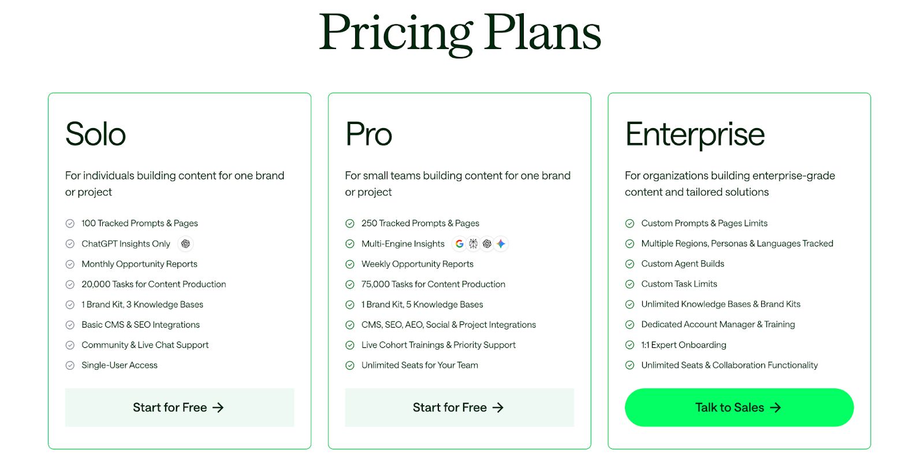The image size is (924, 473).
Task: Click the check next to 1:1 Expert Onboarding
Action: pyautogui.click(x=629, y=344)
